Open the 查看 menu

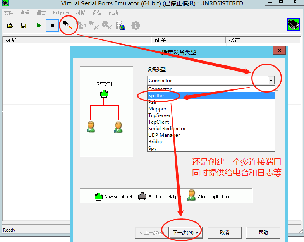[x=25, y=13]
